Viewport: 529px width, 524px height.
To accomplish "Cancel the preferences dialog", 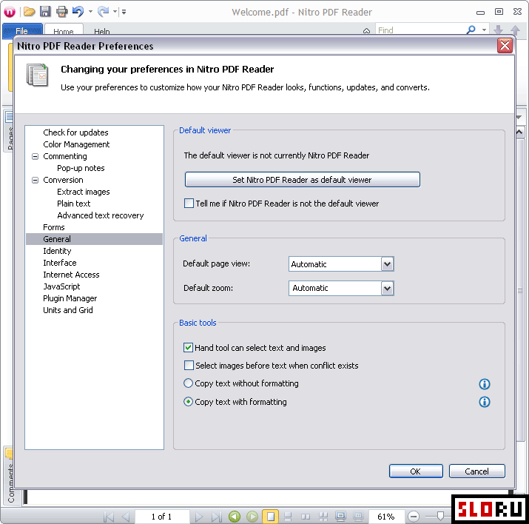I will pos(476,471).
